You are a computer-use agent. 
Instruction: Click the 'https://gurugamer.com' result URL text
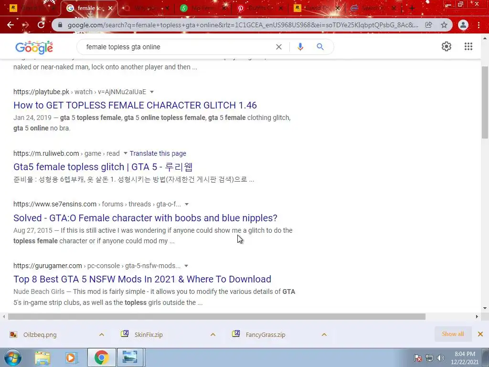pyautogui.click(x=47, y=266)
